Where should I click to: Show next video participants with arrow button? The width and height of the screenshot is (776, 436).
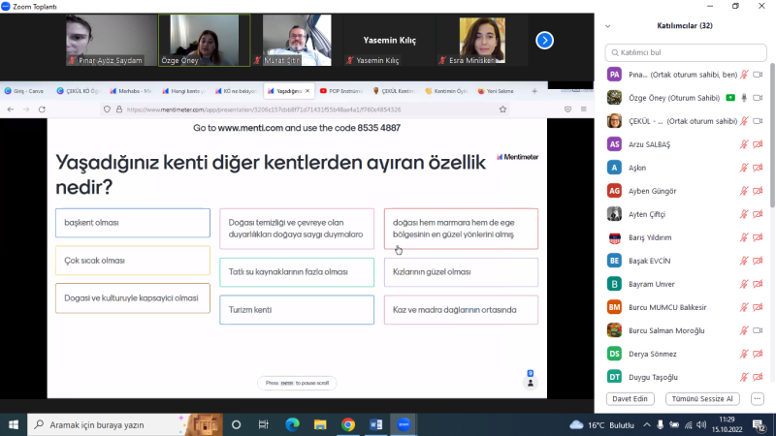coord(544,41)
